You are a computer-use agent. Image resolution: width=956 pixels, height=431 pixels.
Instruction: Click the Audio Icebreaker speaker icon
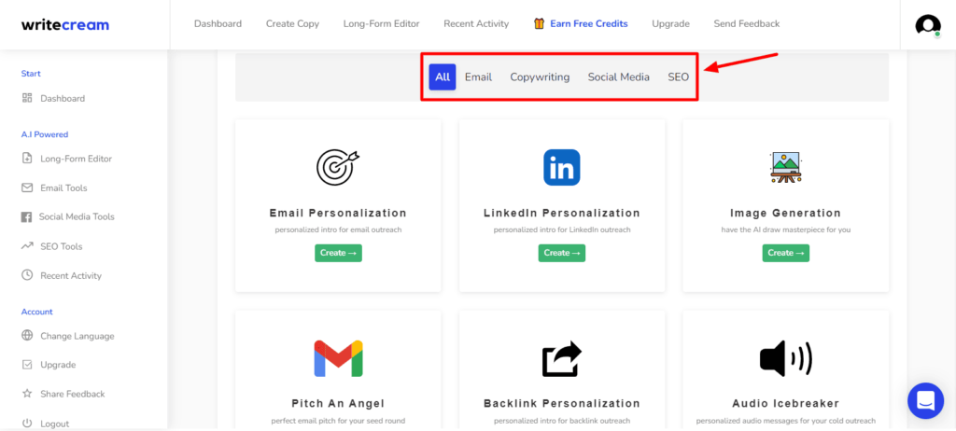coord(785,359)
